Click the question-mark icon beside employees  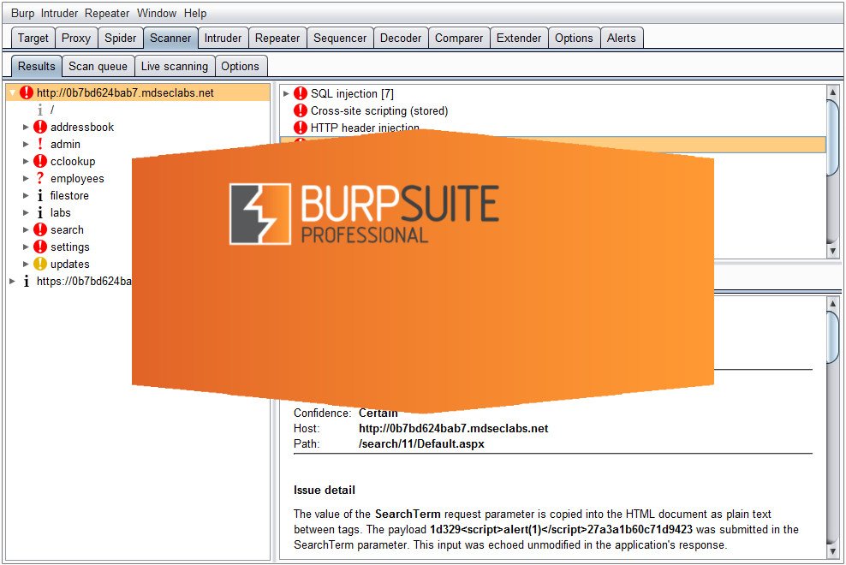click(x=40, y=178)
